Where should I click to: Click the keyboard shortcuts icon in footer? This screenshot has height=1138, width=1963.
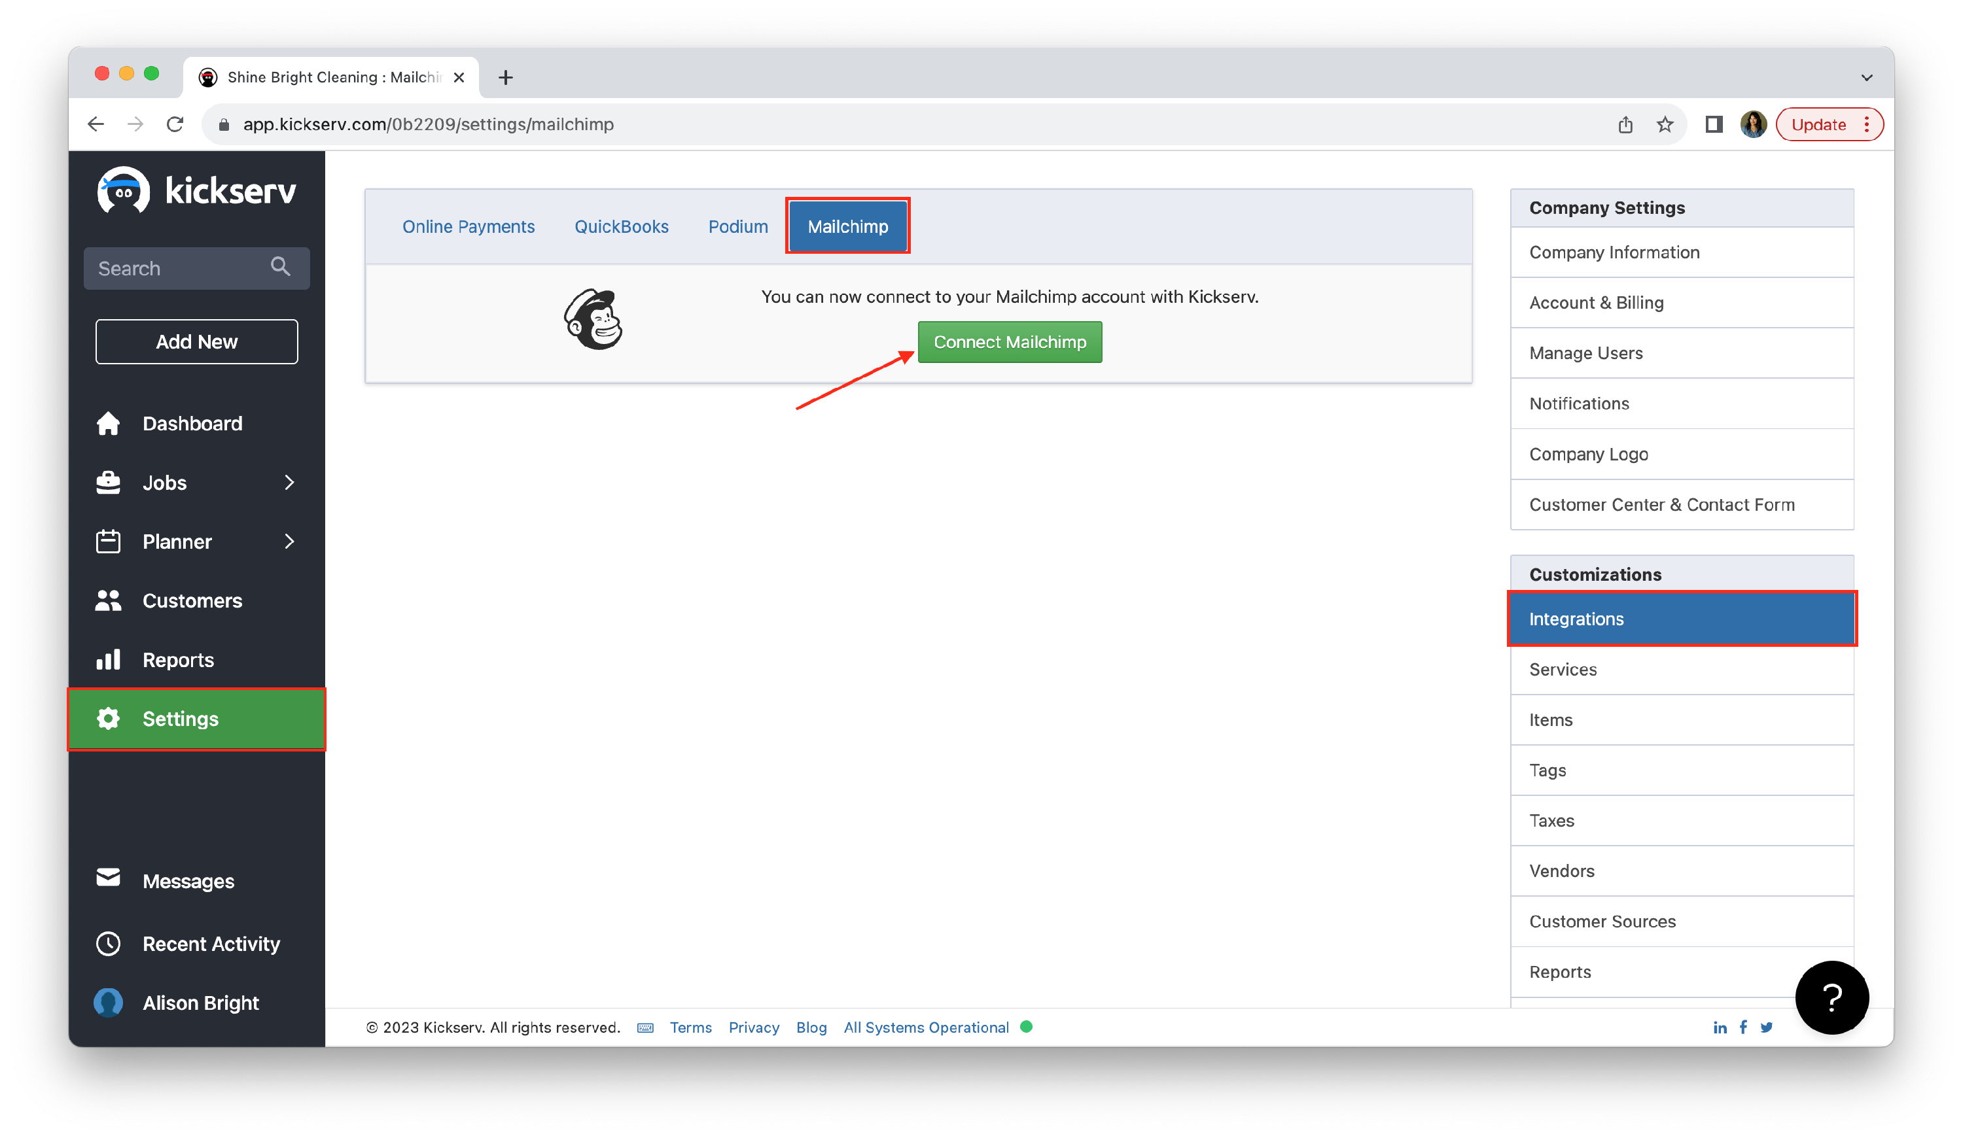click(645, 1027)
